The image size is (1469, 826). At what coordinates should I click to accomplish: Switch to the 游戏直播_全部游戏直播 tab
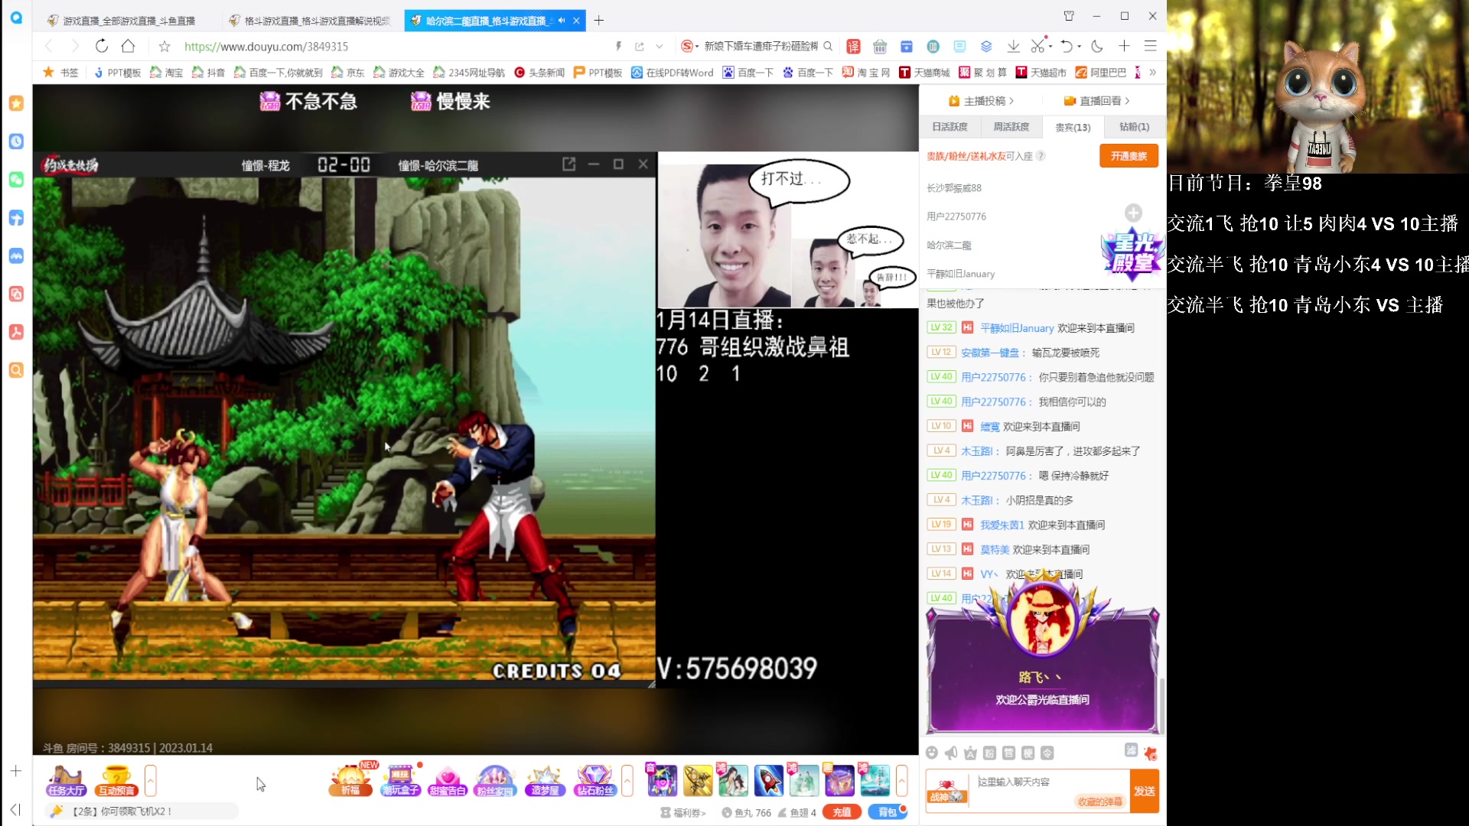(122, 21)
